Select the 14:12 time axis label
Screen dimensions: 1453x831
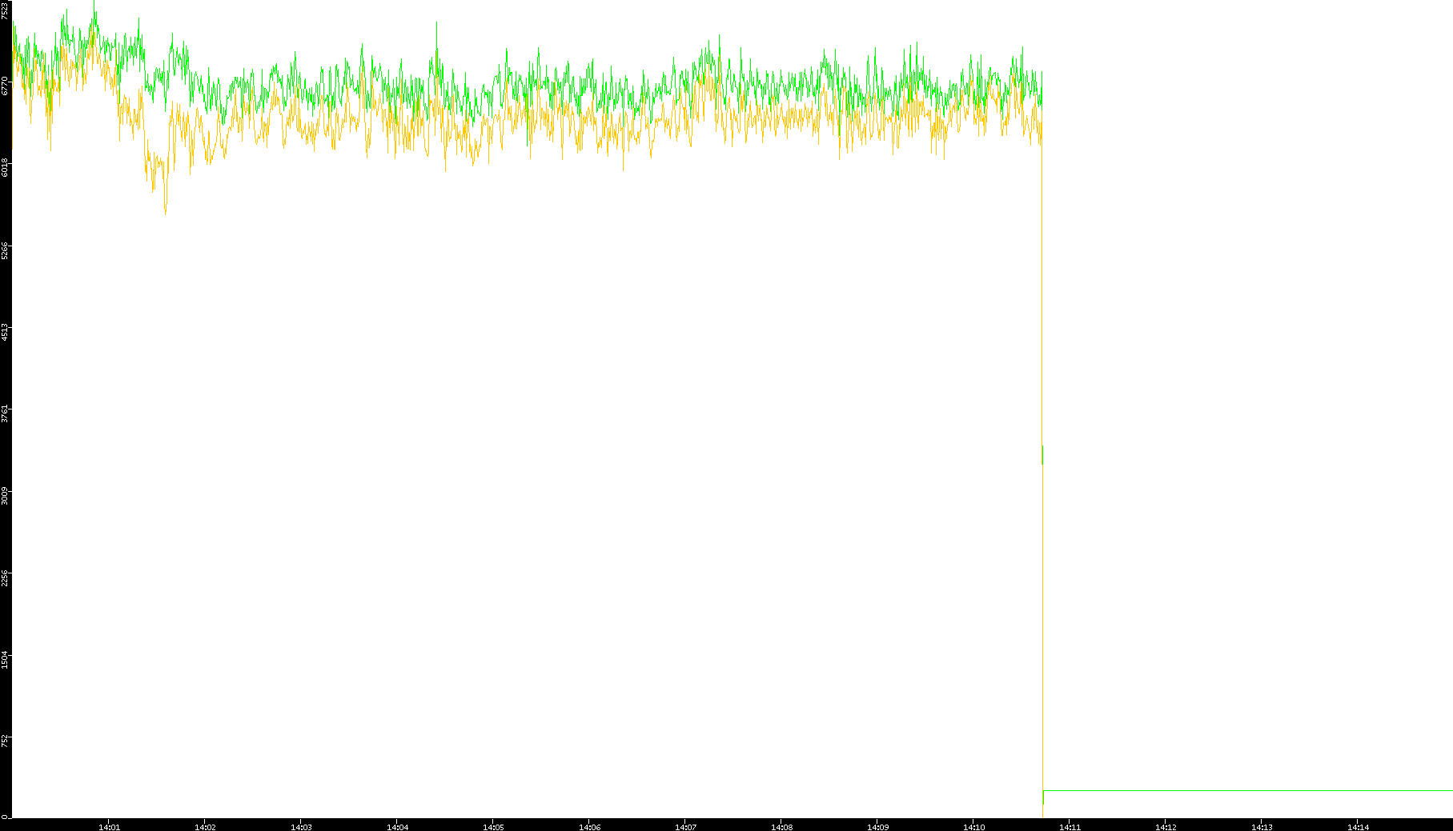pyautogui.click(x=1166, y=826)
